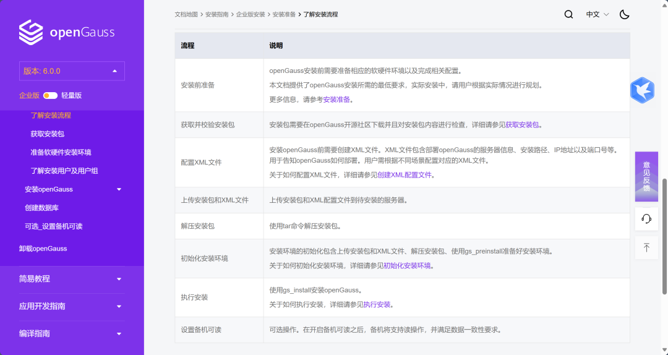Image resolution: width=668 pixels, height=355 pixels.
Task: Click the 配置XML文件 table cell
Action: [219, 163]
